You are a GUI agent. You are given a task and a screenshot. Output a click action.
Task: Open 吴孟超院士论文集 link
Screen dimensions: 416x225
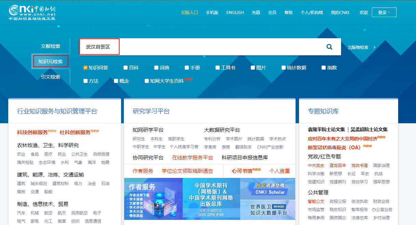[x=369, y=129]
